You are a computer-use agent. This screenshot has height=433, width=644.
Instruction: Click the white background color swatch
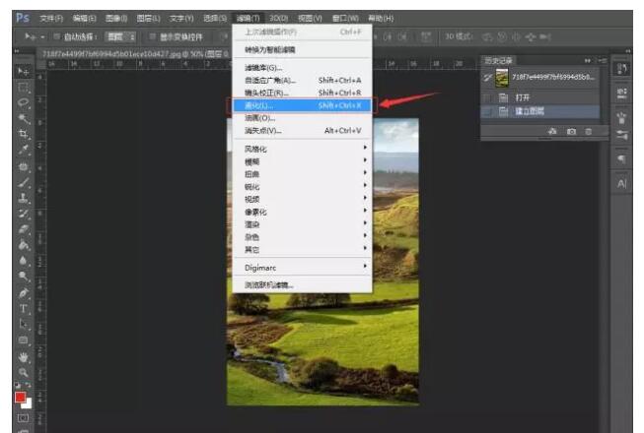pyautogui.click(x=28, y=404)
